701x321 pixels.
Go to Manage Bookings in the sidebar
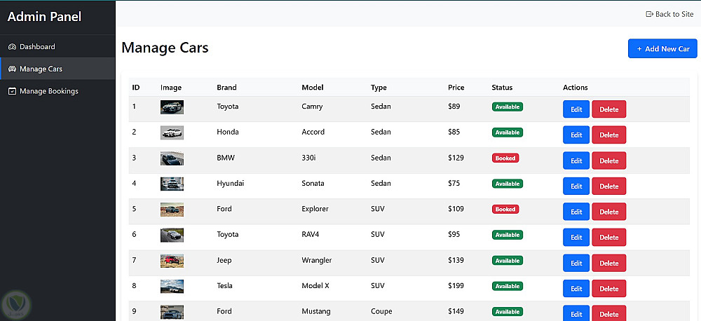tap(48, 91)
